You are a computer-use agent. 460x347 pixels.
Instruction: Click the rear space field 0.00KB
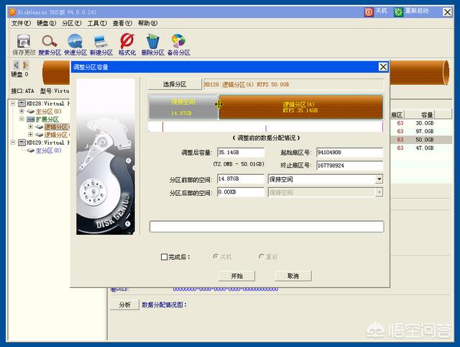click(241, 192)
